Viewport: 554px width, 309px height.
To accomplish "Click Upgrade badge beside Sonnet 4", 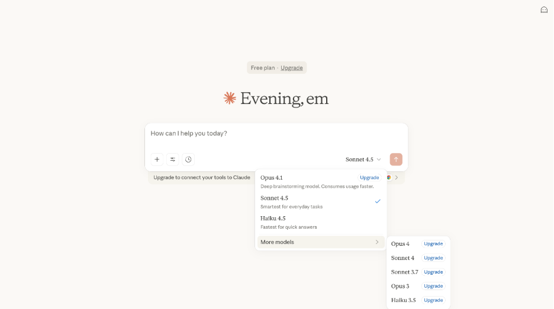I will [433, 258].
